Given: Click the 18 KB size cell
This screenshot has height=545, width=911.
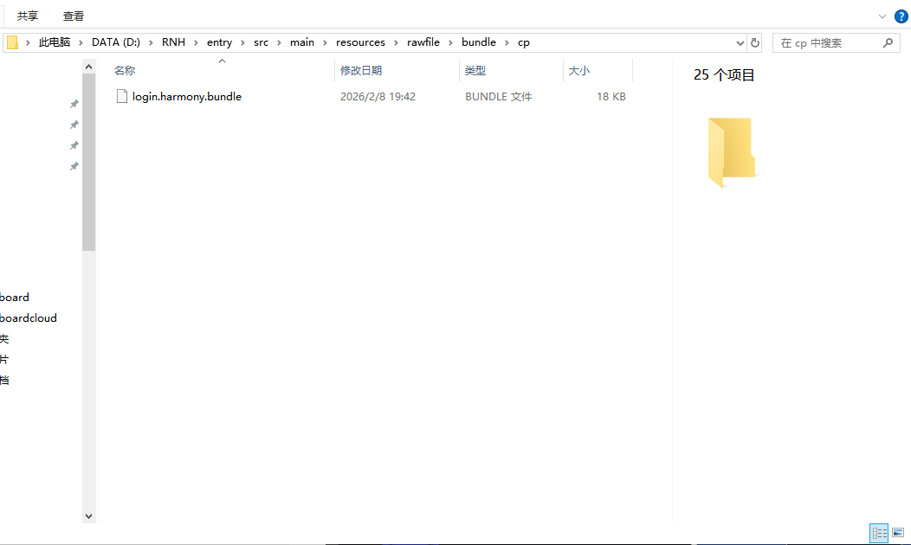Looking at the screenshot, I should (611, 97).
